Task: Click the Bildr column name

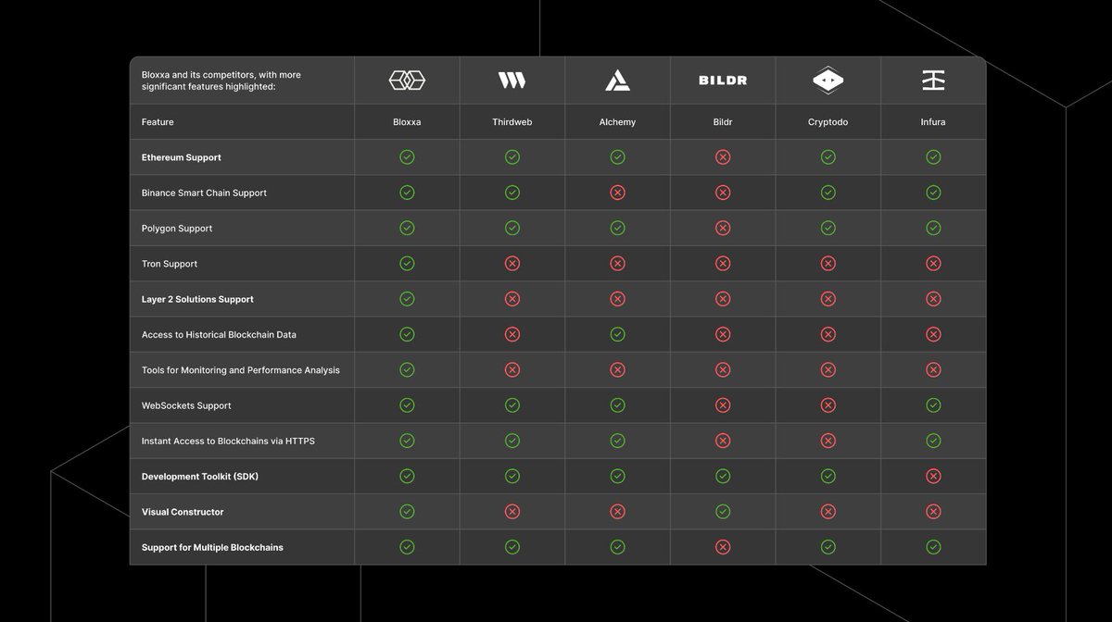Action: [723, 122]
